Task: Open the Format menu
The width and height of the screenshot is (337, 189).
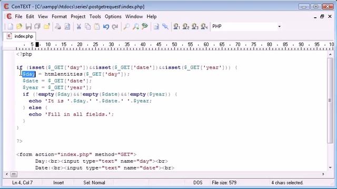Action: coord(59,16)
